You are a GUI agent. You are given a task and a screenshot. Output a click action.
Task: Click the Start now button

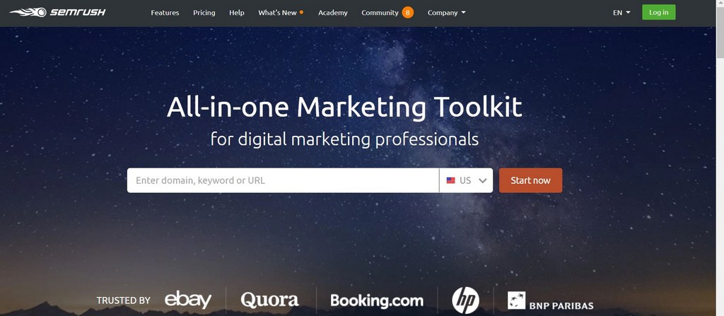tap(530, 181)
